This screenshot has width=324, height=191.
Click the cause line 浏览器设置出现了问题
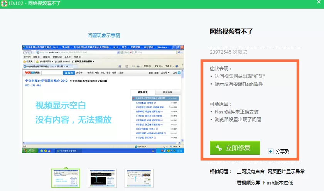(238, 120)
